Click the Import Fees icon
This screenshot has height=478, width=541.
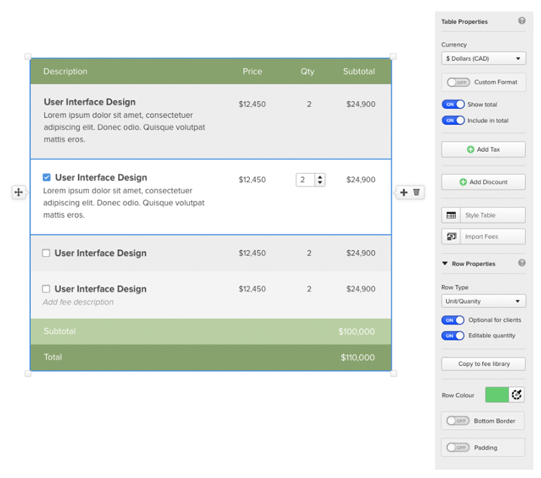point(451,236)
